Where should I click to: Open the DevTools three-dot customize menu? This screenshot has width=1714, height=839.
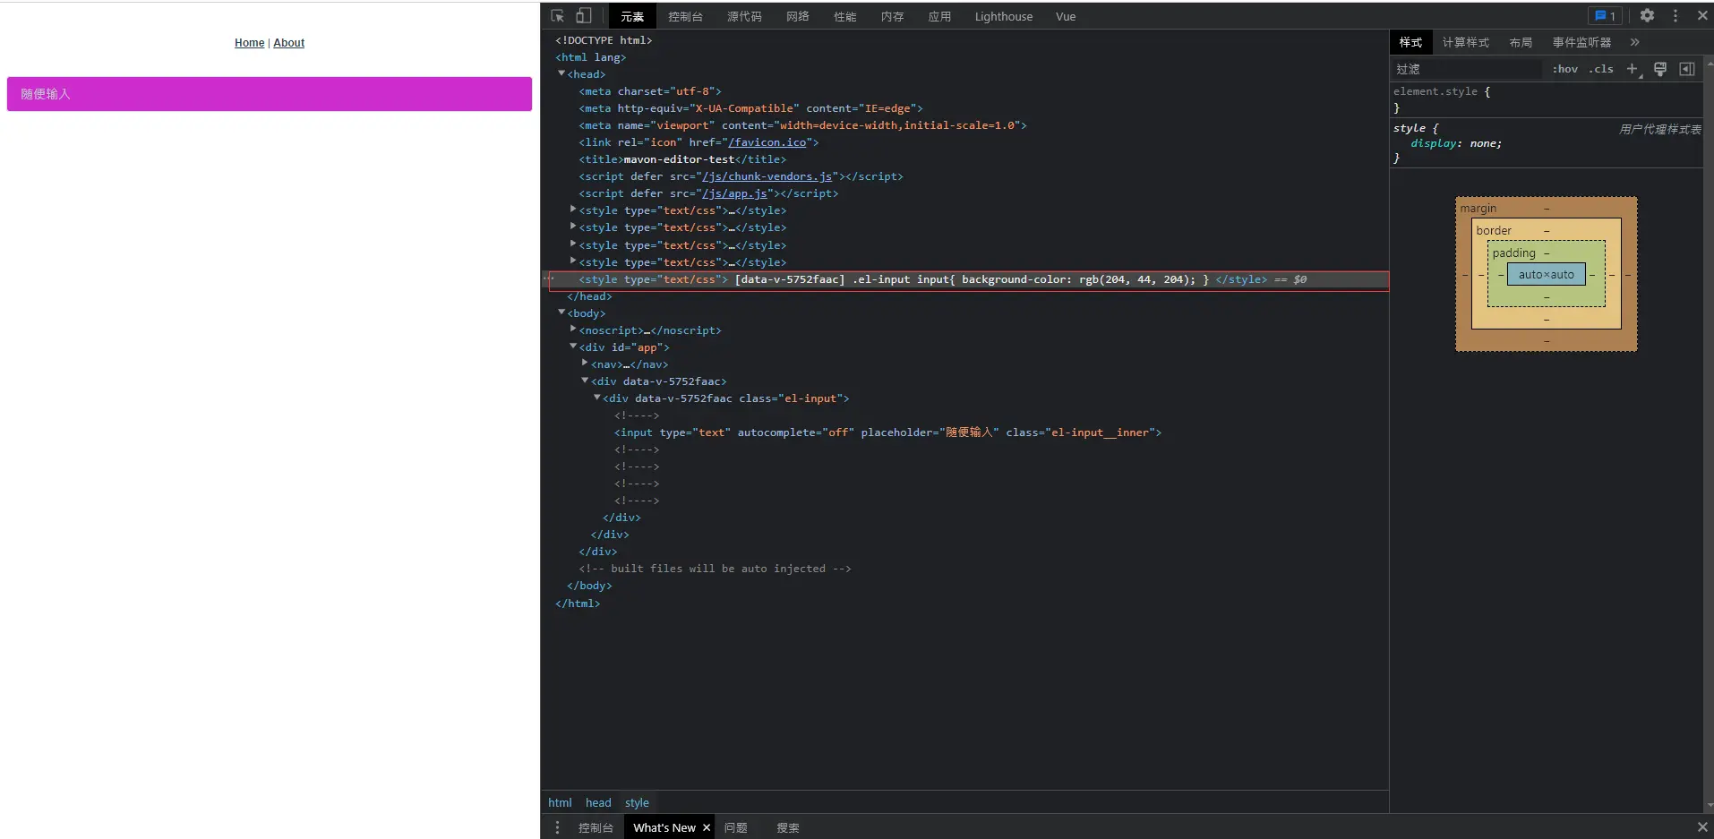coord(1675,16)
